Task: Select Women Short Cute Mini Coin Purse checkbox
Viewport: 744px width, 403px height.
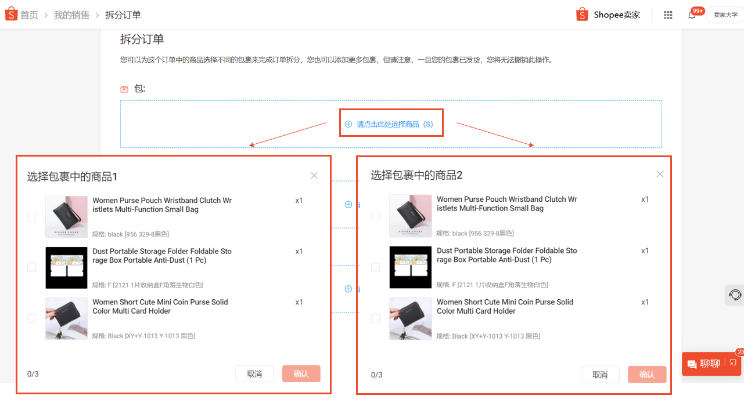Action: (31, 318)
